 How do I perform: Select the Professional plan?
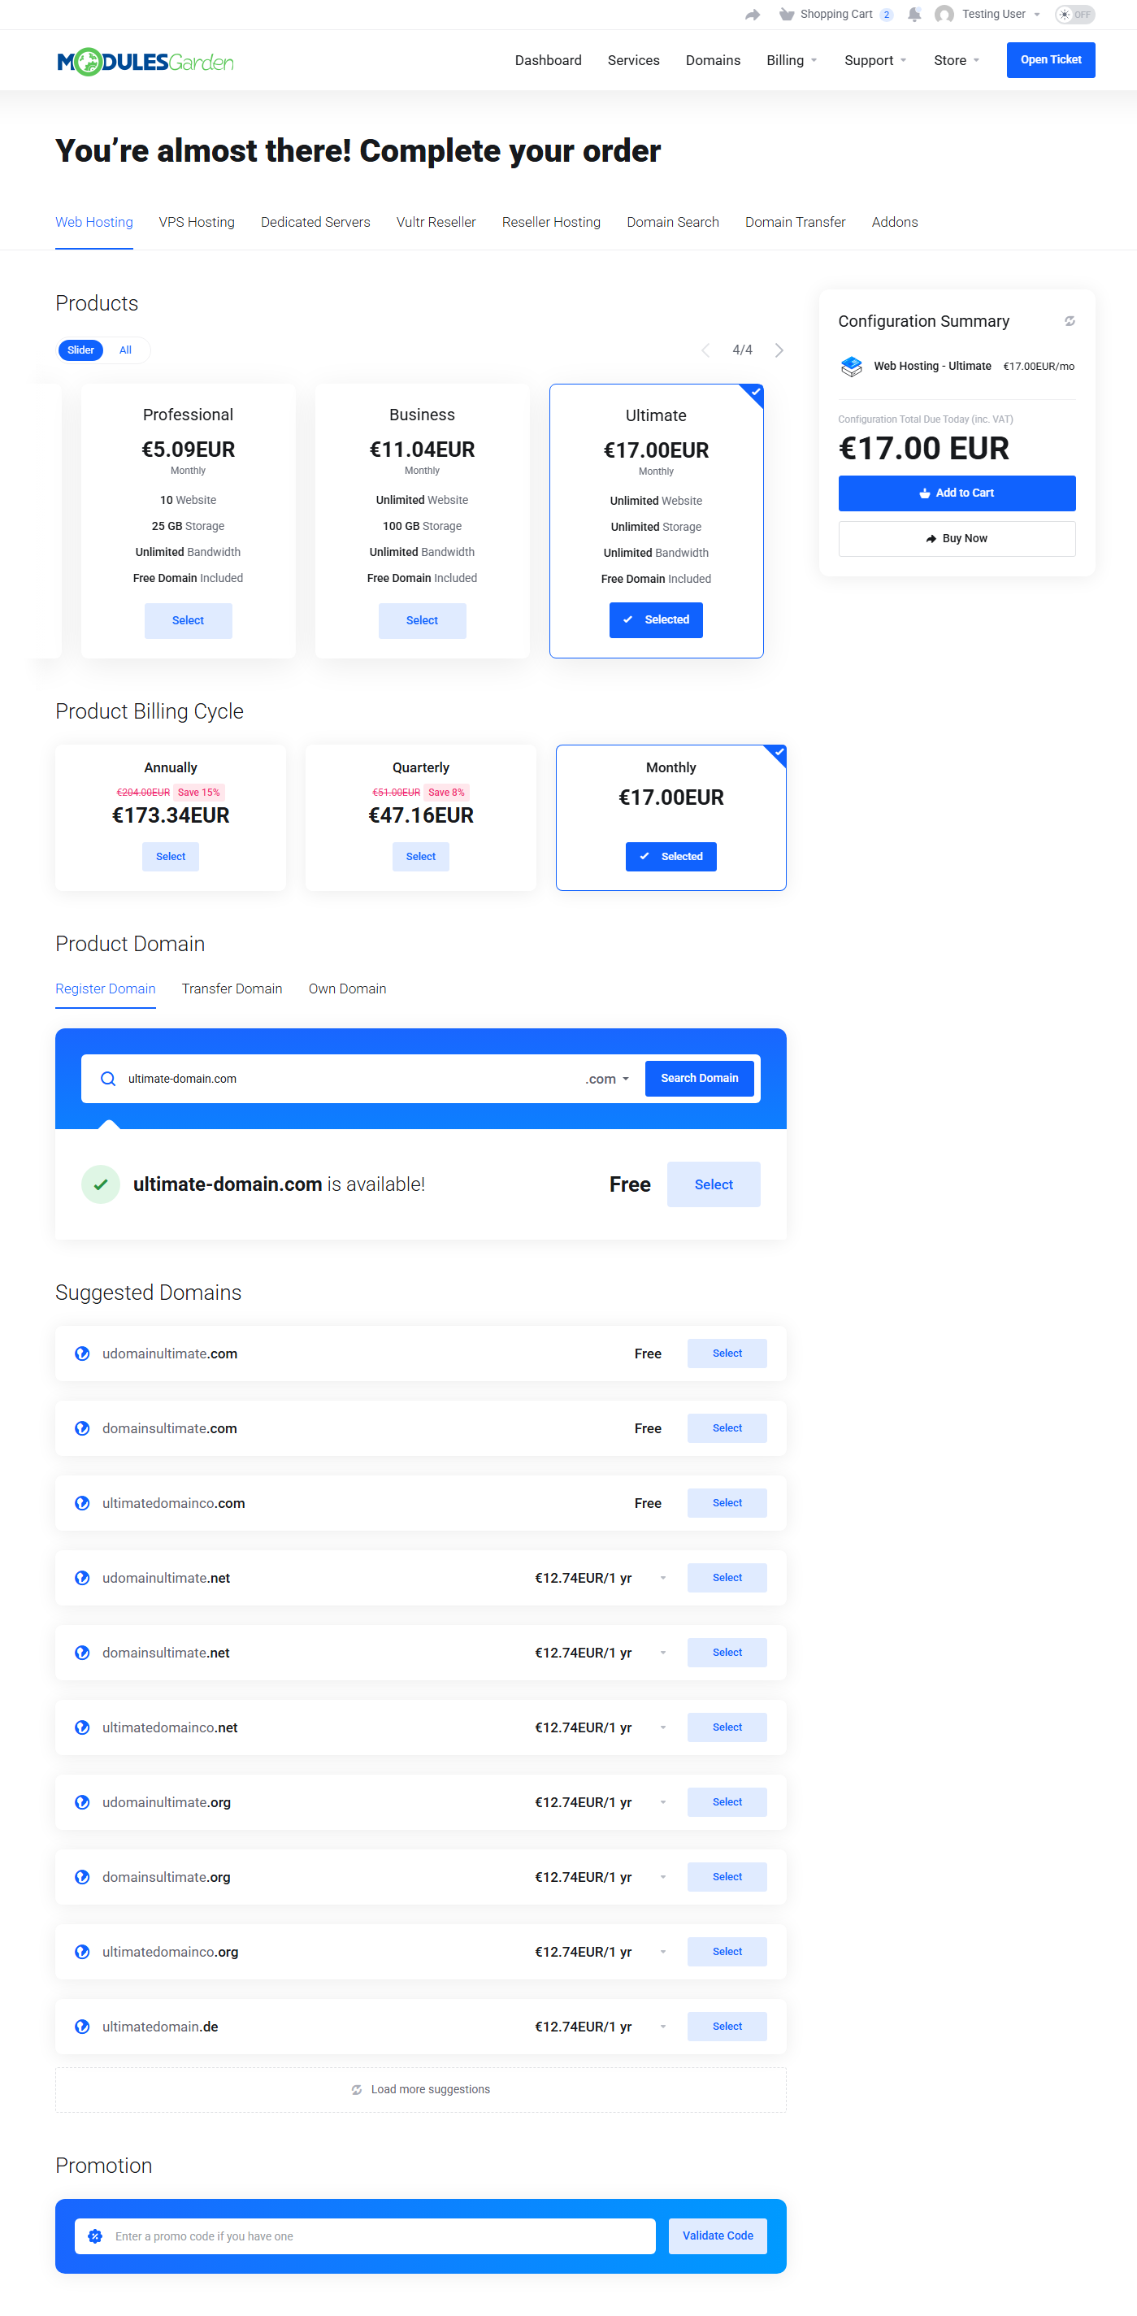[x=188, y=620]
